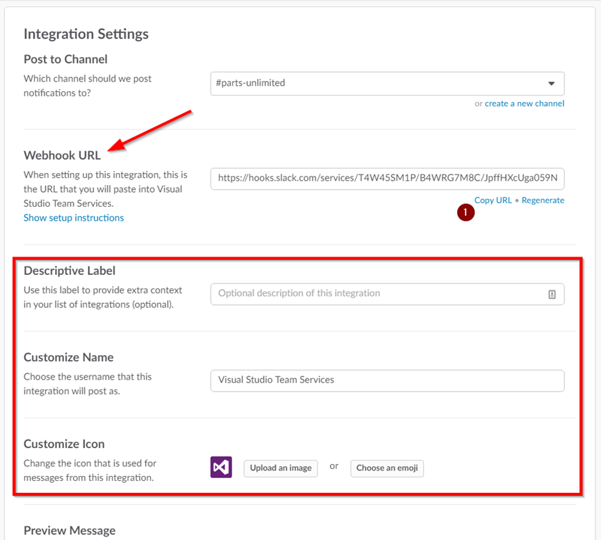Click the Integration Settings heading
The height and width of the screenshot is (540, 601).
click(x=86, y=34)
